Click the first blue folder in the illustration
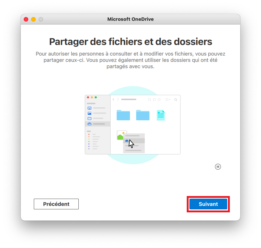The width and height of the screenshot is (261, 248). pyautogui.click(x=123, y=115)
